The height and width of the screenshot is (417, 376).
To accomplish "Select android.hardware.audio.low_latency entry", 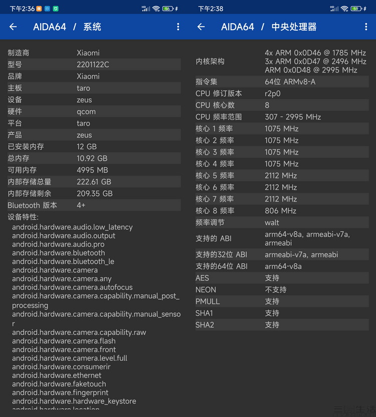I will [x=72, y=227].
